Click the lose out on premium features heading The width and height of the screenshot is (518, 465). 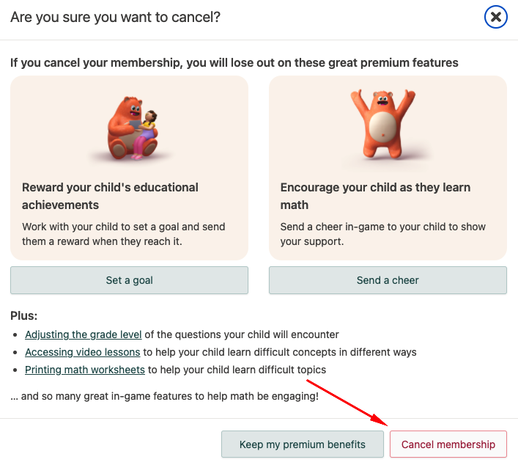[234, 62]
